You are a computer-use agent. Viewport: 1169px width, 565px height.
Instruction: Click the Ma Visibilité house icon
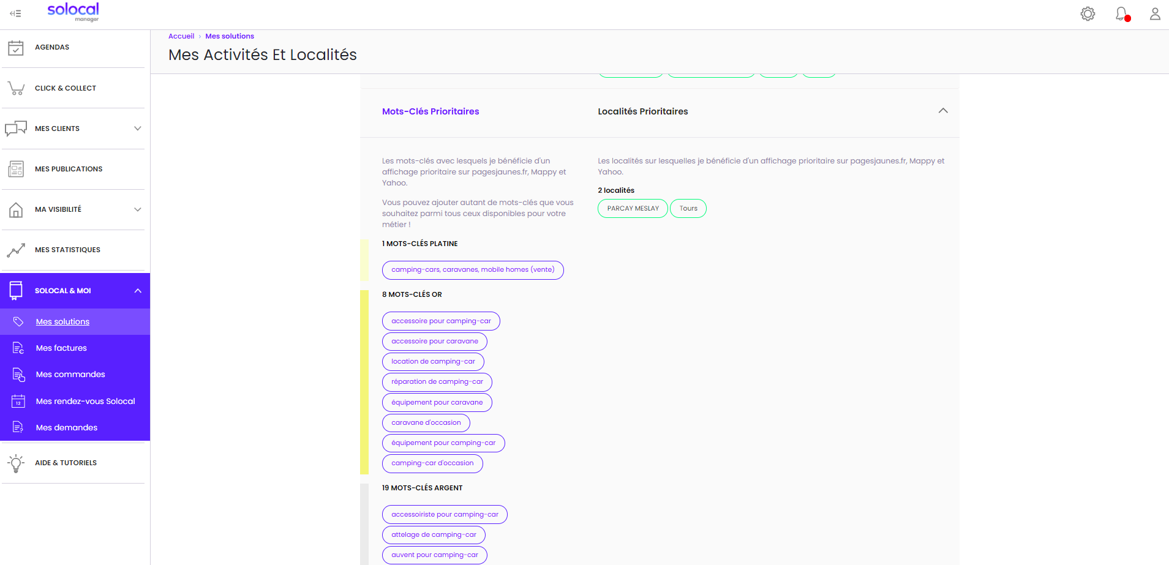[x=16, y=209]
